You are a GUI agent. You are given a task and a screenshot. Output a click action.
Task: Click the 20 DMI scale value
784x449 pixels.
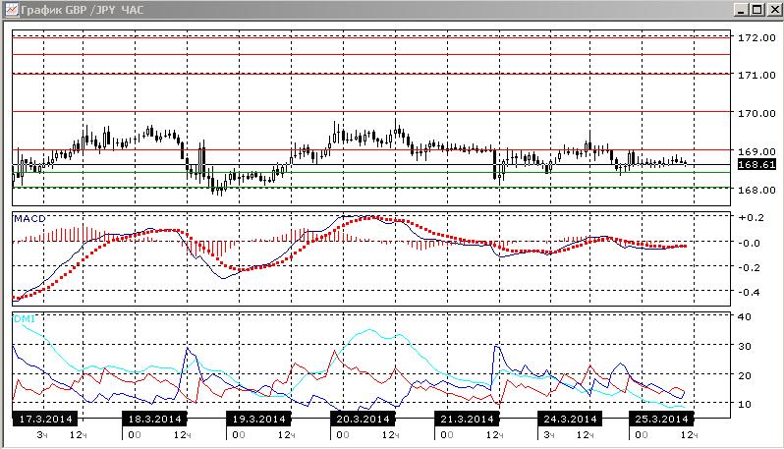click(x=745, y=375)
